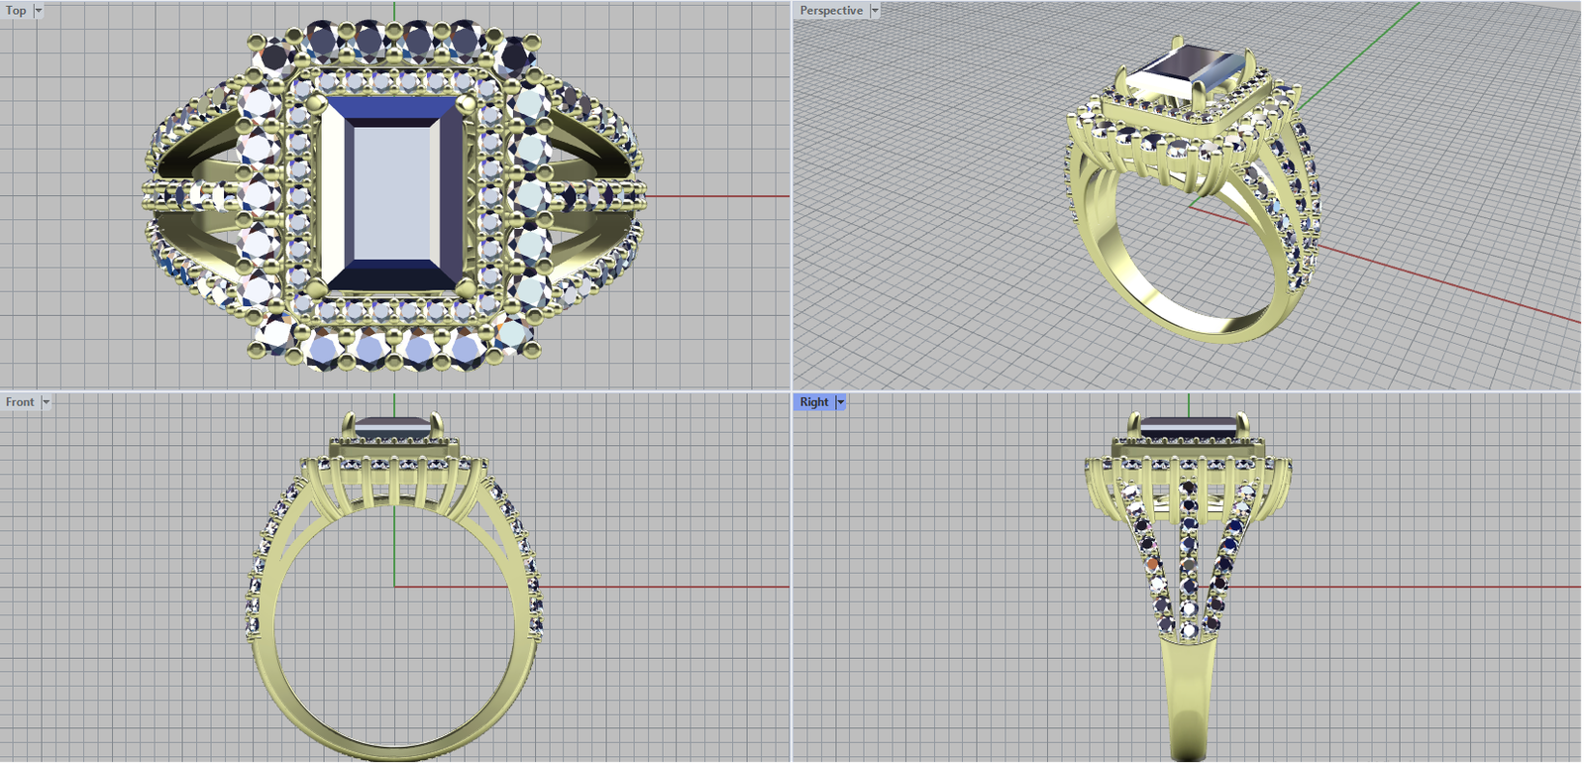Image resolution: width=1585 pixels, height=765 pixels.
Task: Select the center stone in Right view
Action: click(x=1188, y=427)
